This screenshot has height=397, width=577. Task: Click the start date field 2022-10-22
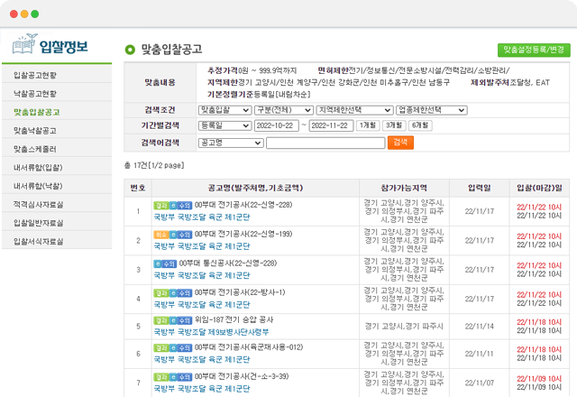click(277, 125)
